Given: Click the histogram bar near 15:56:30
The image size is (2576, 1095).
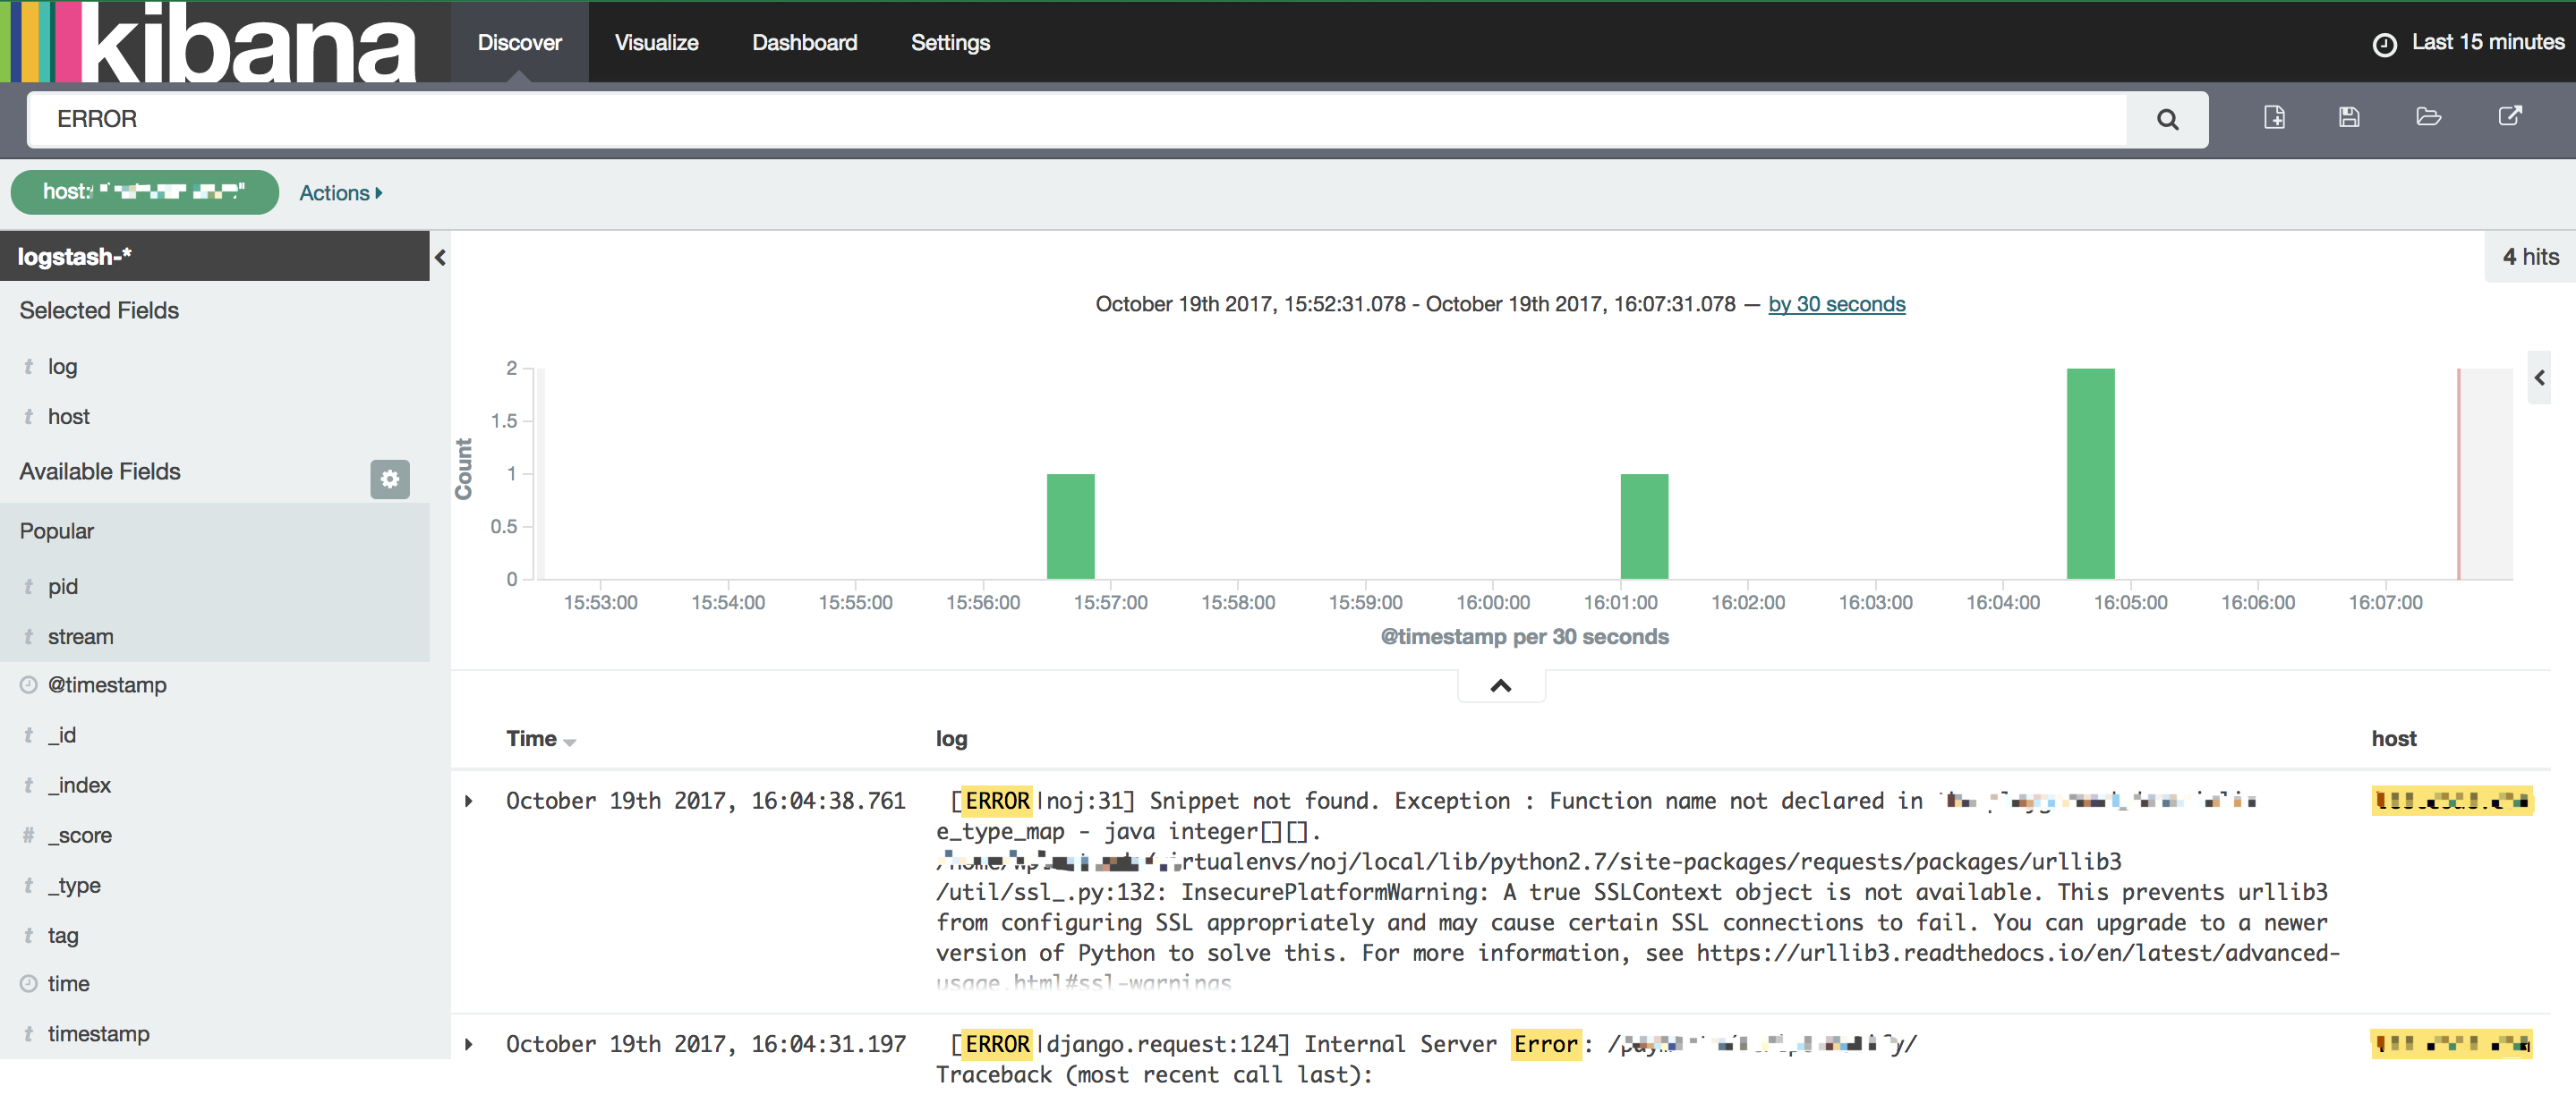Looking at the screenshot, I should point(1070,527).
